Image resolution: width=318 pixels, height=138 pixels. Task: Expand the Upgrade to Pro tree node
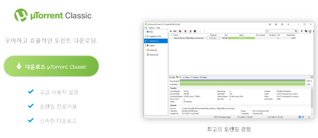[145, 36]
